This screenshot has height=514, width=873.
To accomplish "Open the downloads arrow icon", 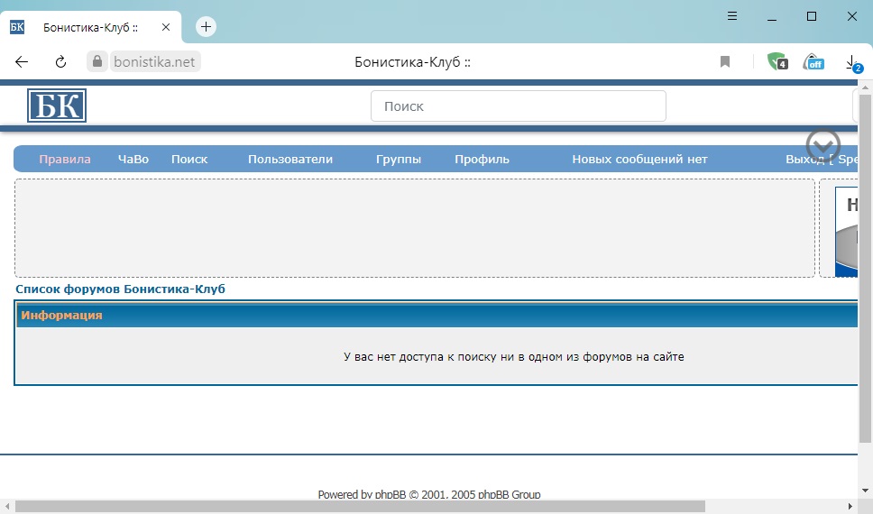I will coord(851,61).
